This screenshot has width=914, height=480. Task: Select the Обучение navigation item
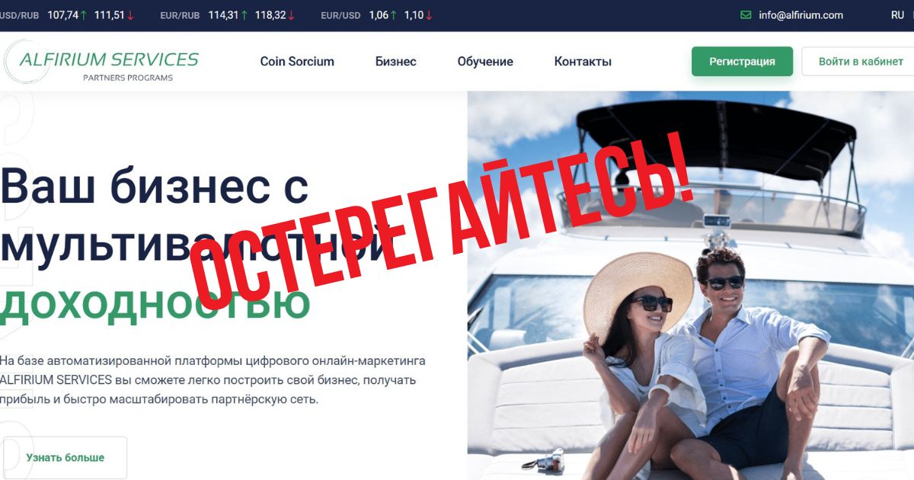point(485,62)
